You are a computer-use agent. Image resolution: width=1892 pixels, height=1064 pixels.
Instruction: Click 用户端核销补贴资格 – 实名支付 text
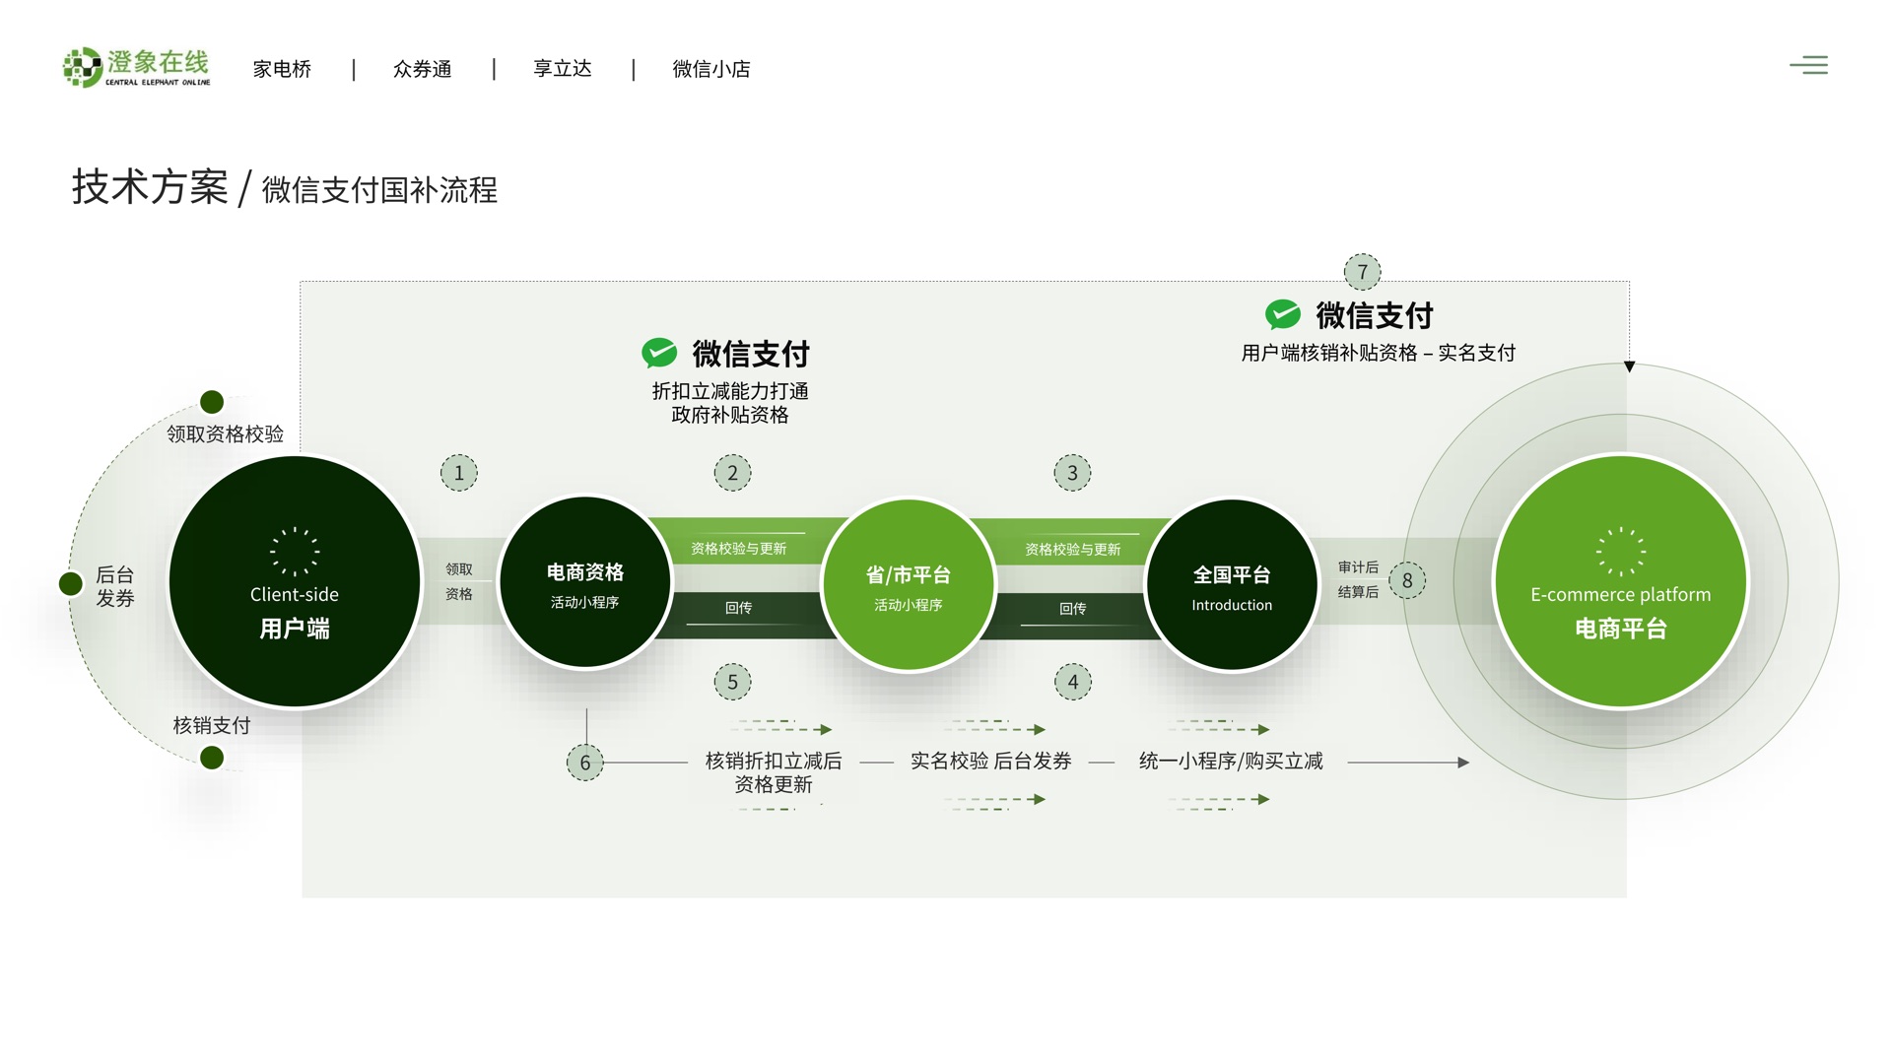click(x=1378, y=353)
